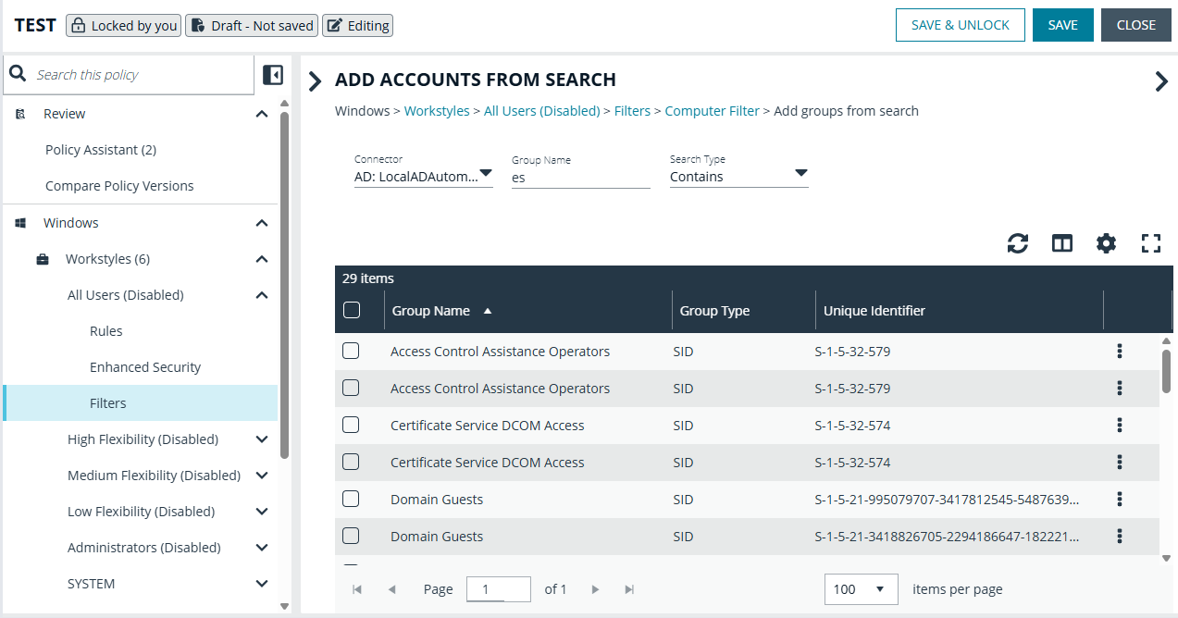Toggle fullscreen grid icon
The image size is (1178, 618).
click(1150, 243)
